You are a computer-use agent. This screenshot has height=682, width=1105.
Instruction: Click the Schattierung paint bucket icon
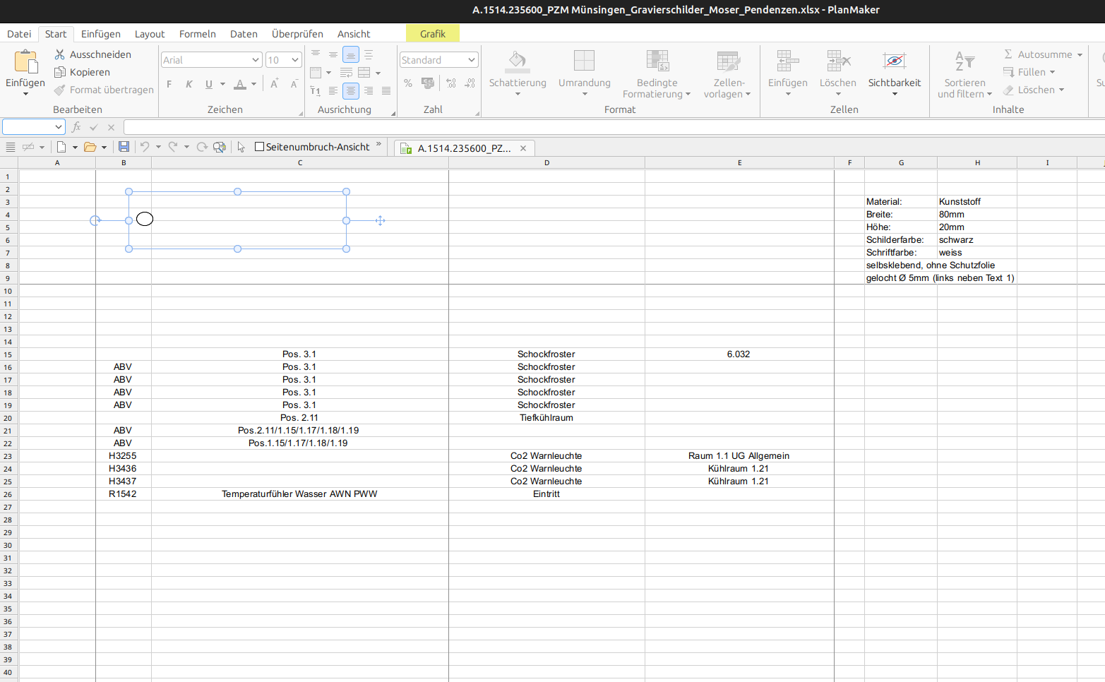point(518,61)
